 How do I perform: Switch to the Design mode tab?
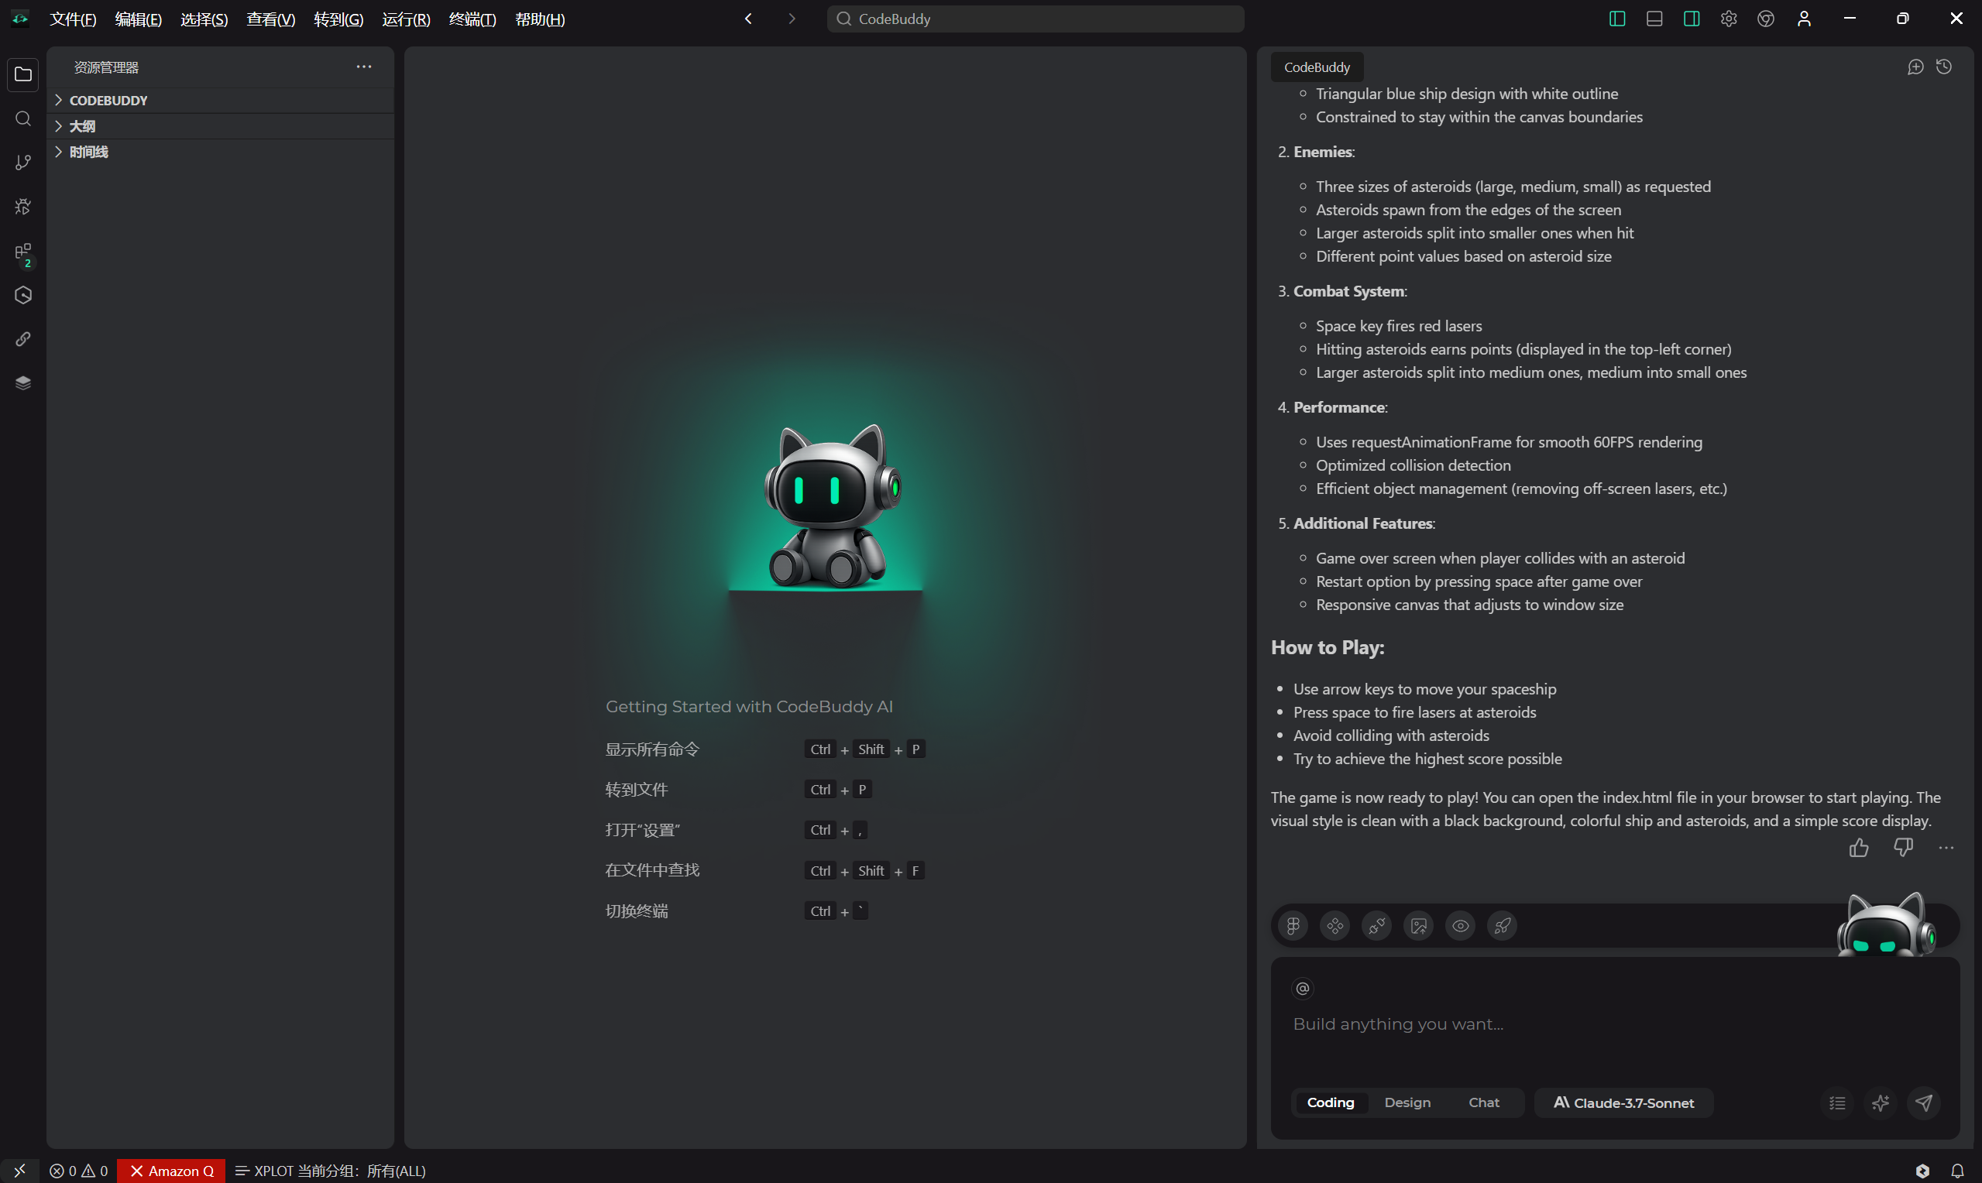pos(1407,1102)
